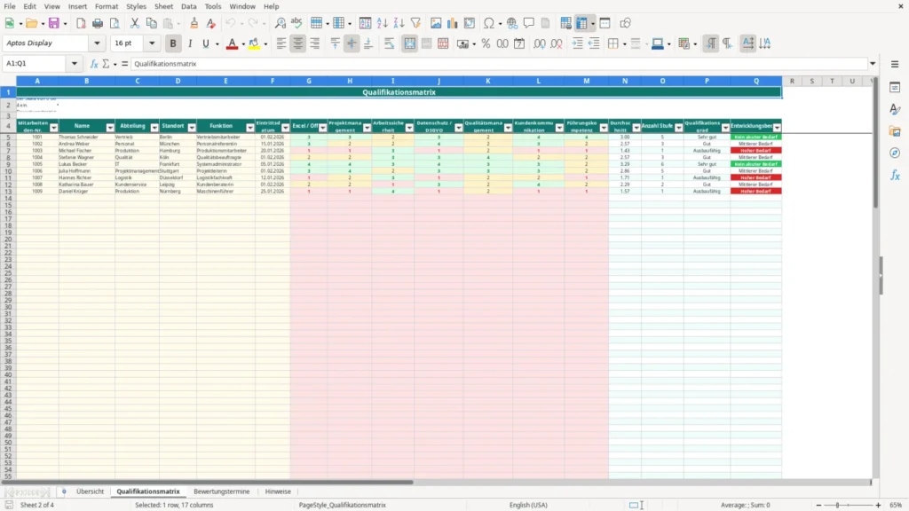Switch to the Bewertungstermine sheet tab
Image resolution: width=909 pixels, height=511 pixels.
[x=221, y=491]
